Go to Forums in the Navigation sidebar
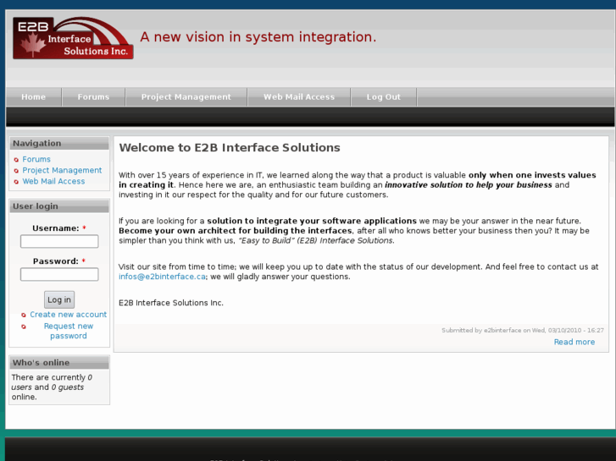The height and width of the screenshot is (461, 616). pyautogui.click(x=36, y=159)
